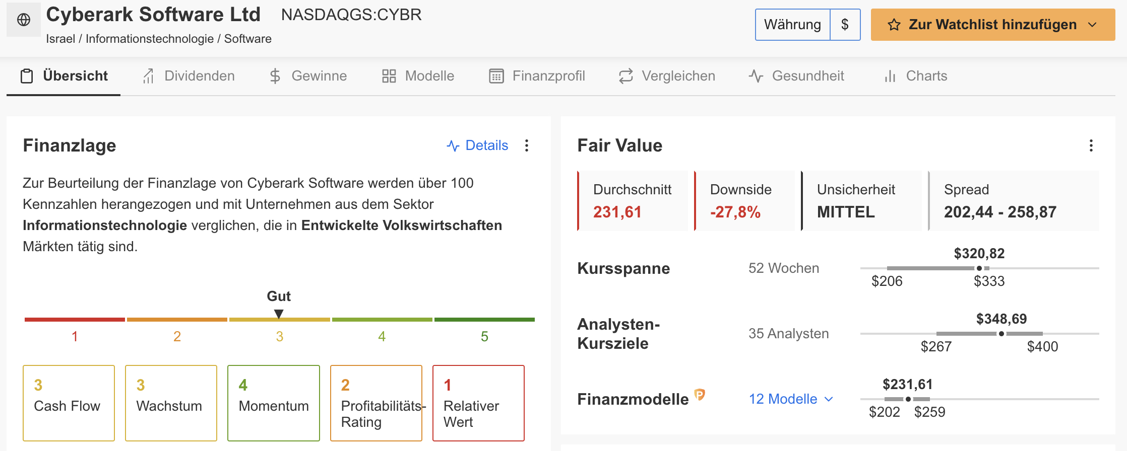Click the dark green segment 5 of scale
1127x451 pixels.
484,320
